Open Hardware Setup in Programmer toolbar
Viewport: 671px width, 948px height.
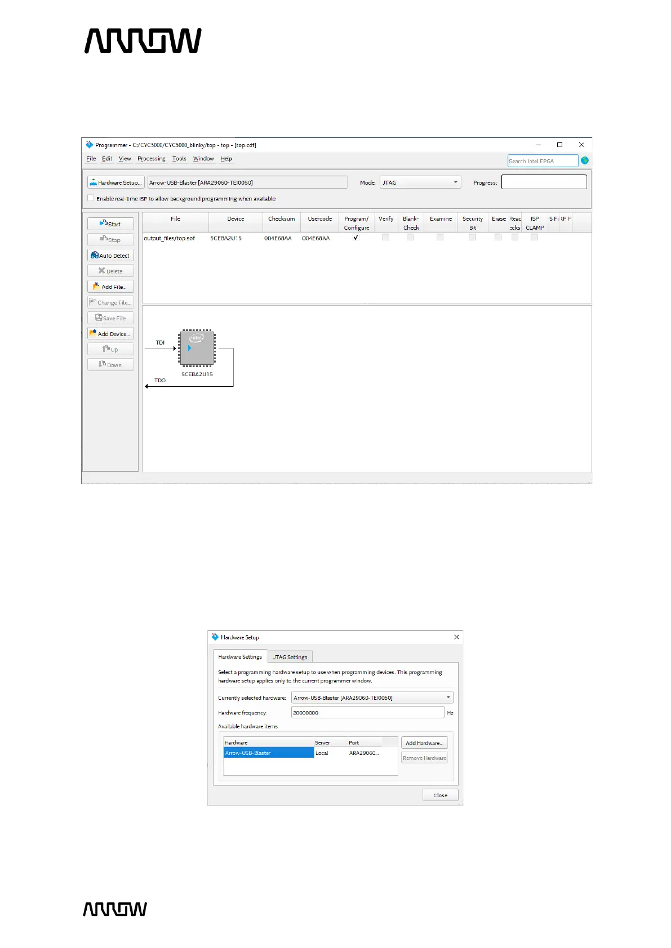pyautogui.click(x=116, y=182)
